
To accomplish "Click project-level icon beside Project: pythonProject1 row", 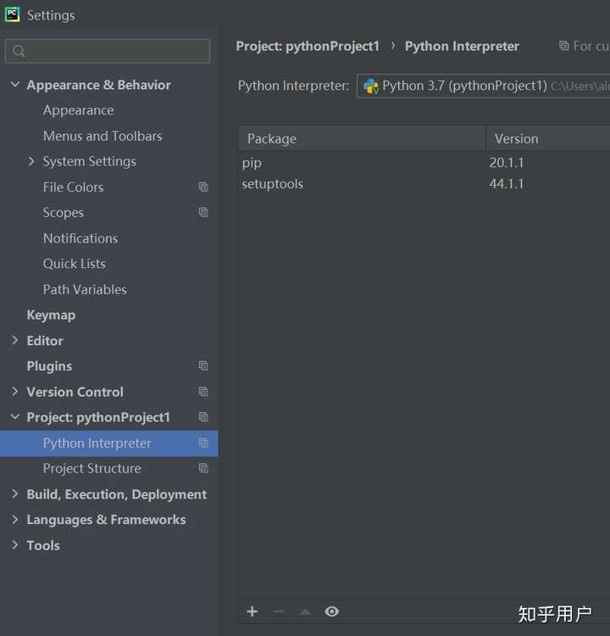I will 203,417.
